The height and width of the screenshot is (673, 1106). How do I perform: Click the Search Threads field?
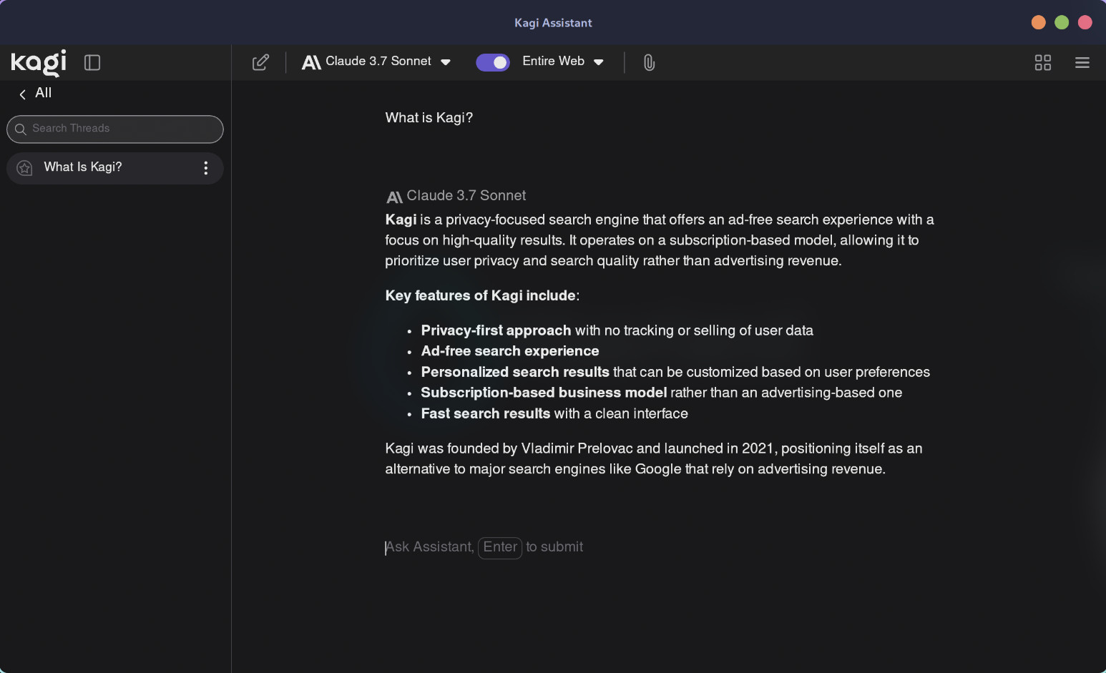tap(122, 129)
